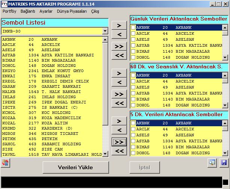Viewport: 230px width, 189px height.
Task: Select KCHOL KOC HOLDING row
Action: [52, 113]
